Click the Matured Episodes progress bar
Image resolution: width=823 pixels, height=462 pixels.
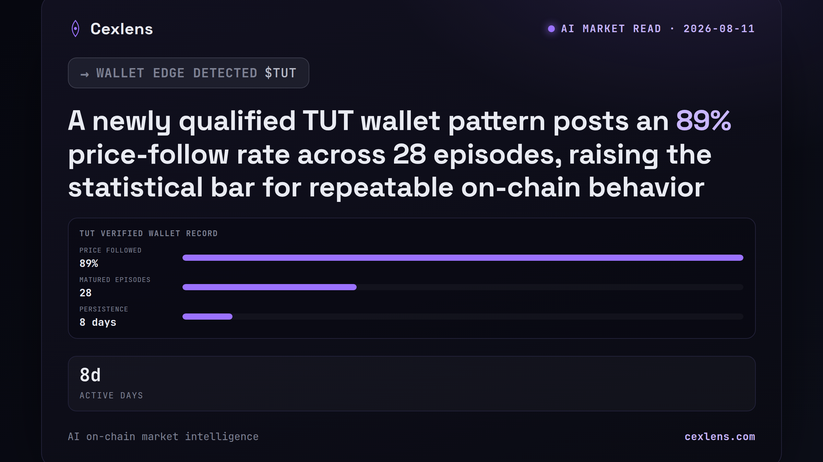coord(463,287)
